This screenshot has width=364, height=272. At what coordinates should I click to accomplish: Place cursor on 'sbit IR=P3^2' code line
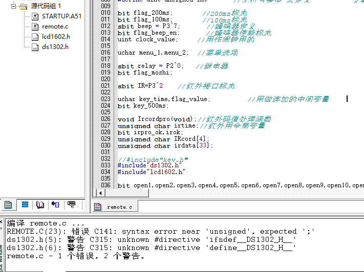point(140,86)
